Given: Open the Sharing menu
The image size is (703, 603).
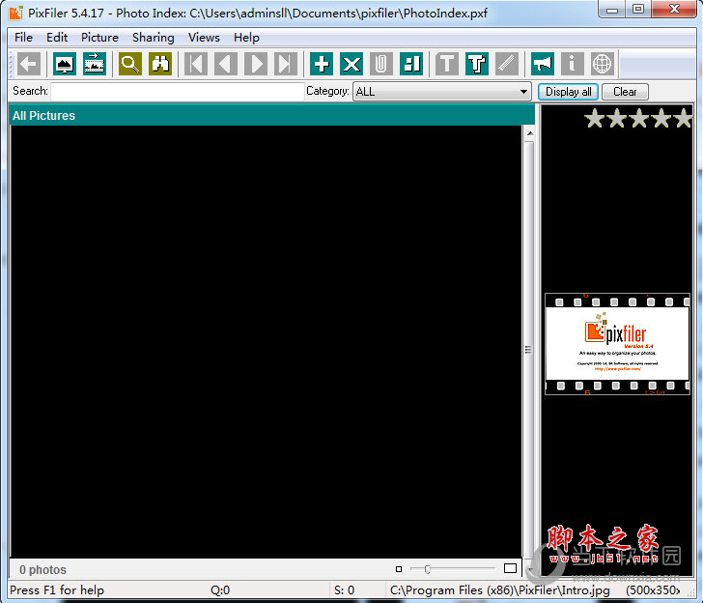Looking at the screenshot, I should [x=153, y=38].
